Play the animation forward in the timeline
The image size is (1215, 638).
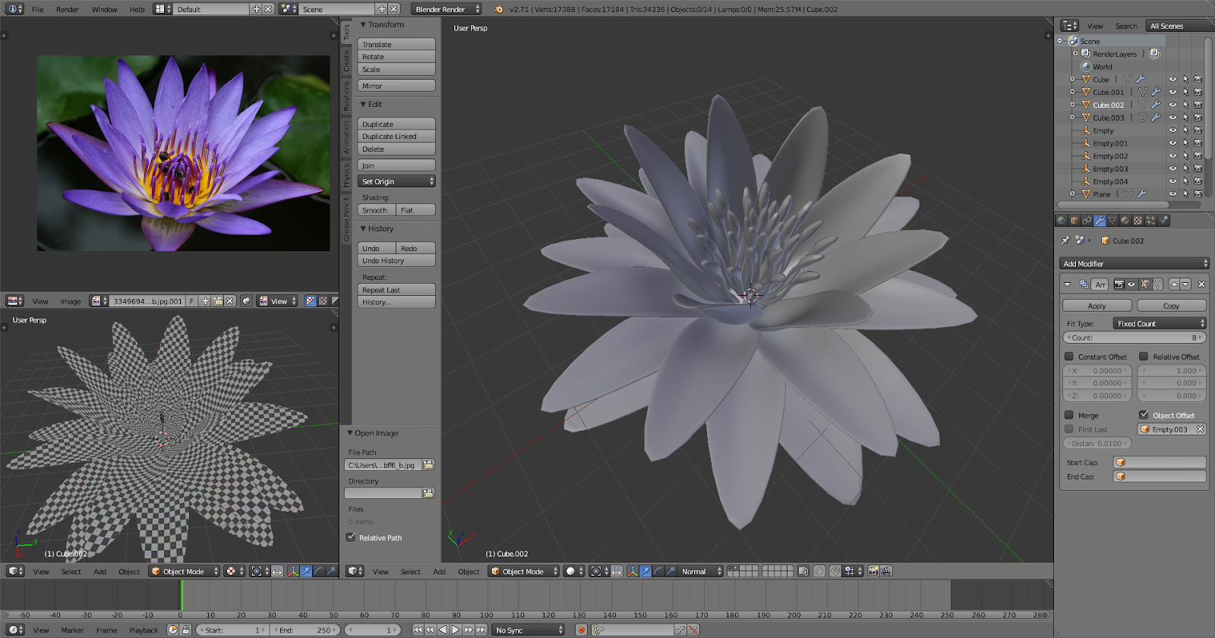click(x=456, y=630)
